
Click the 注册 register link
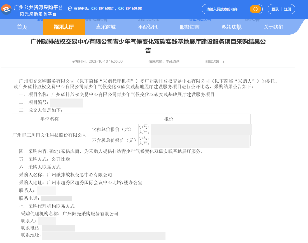coord(287,9)
